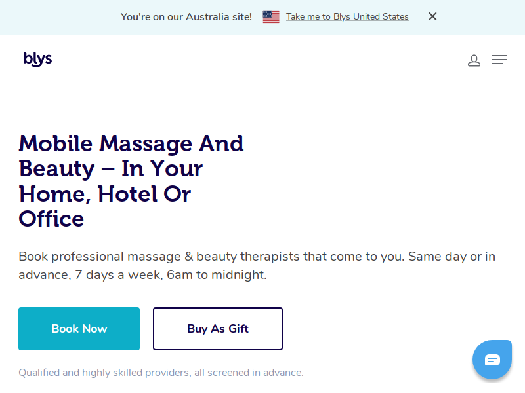Start booking with the teal Book Now button
This screenshot has width=525, height=393.
pyautogui.click(x=79, y=329)
